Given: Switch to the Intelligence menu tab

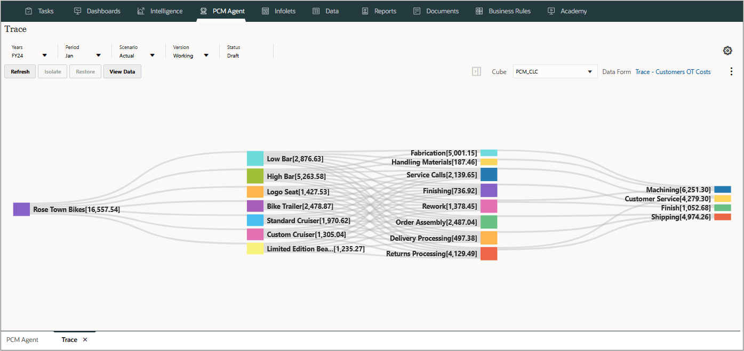Looking at the screenshot, I should 160,11.
